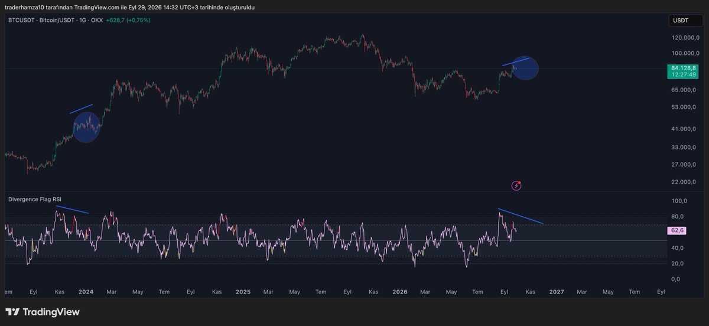The width and height of the screenshot is (709, 326).
Task: Select the blue ellipse drawing beside the current price
Action: (525, 69)
